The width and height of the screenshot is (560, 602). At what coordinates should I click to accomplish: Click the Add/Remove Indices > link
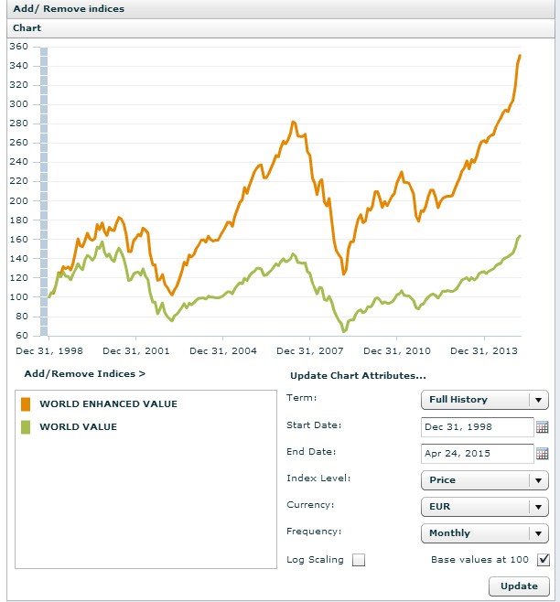84,373
